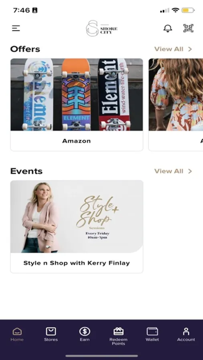This screenshot has height=360, width=203.
Task: Select the Home tab icon
Action: click(17, 331)
